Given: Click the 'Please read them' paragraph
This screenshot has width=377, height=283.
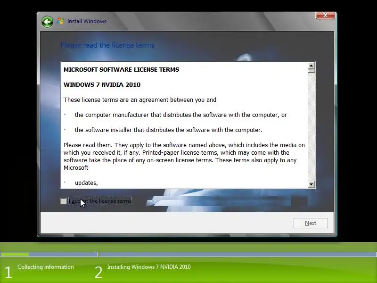Looking at the screenshot, I should pos(184,157).
